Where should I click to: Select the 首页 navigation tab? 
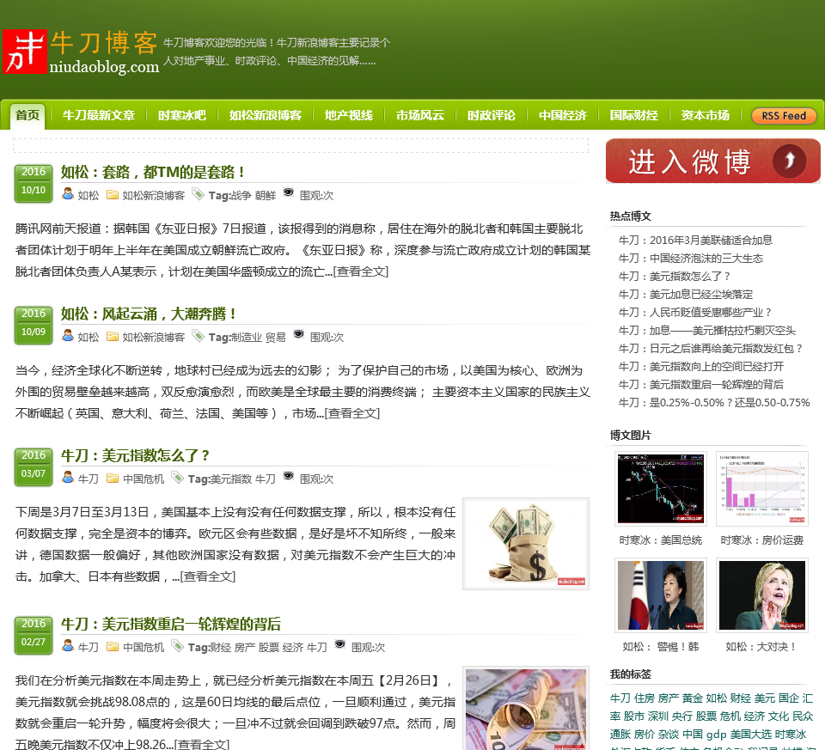(x=27, y=115)
